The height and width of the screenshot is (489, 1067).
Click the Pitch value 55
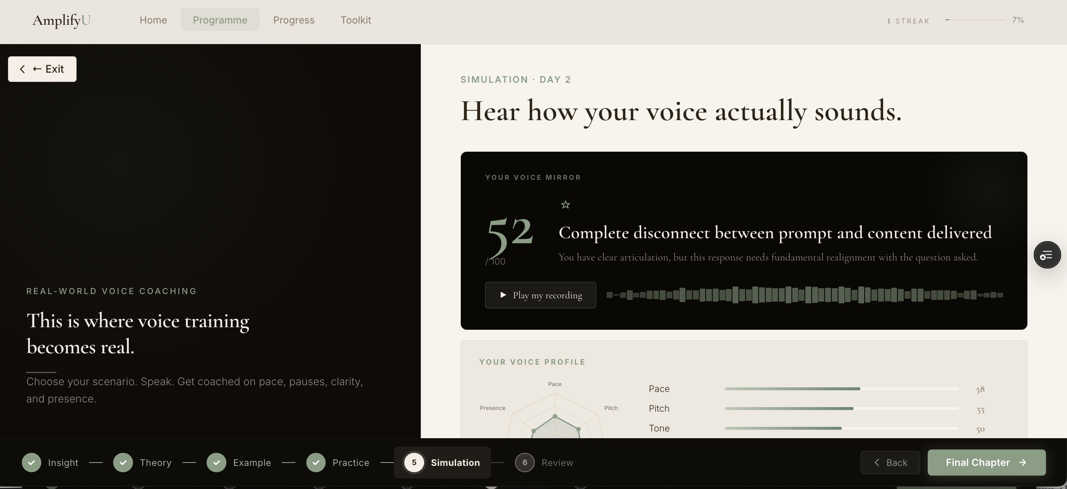click(x=980, y=410)
